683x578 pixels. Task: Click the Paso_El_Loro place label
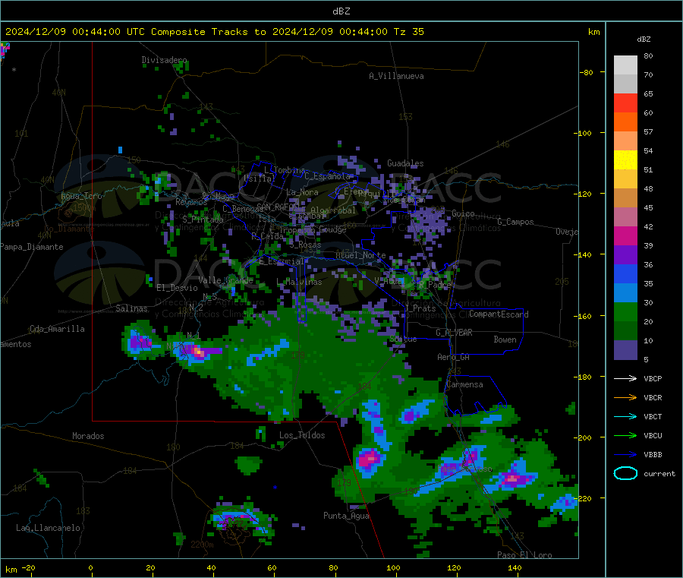(525, 555)
